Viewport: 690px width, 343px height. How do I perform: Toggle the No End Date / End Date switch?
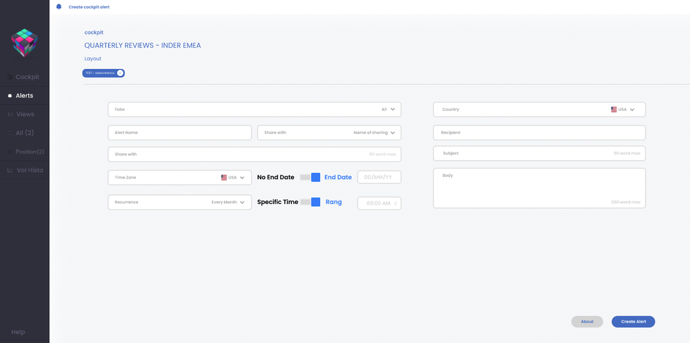pos(310,177)
